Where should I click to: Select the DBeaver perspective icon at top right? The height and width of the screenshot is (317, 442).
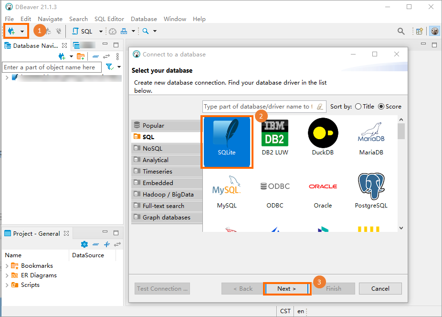click(x=435, y=31)
